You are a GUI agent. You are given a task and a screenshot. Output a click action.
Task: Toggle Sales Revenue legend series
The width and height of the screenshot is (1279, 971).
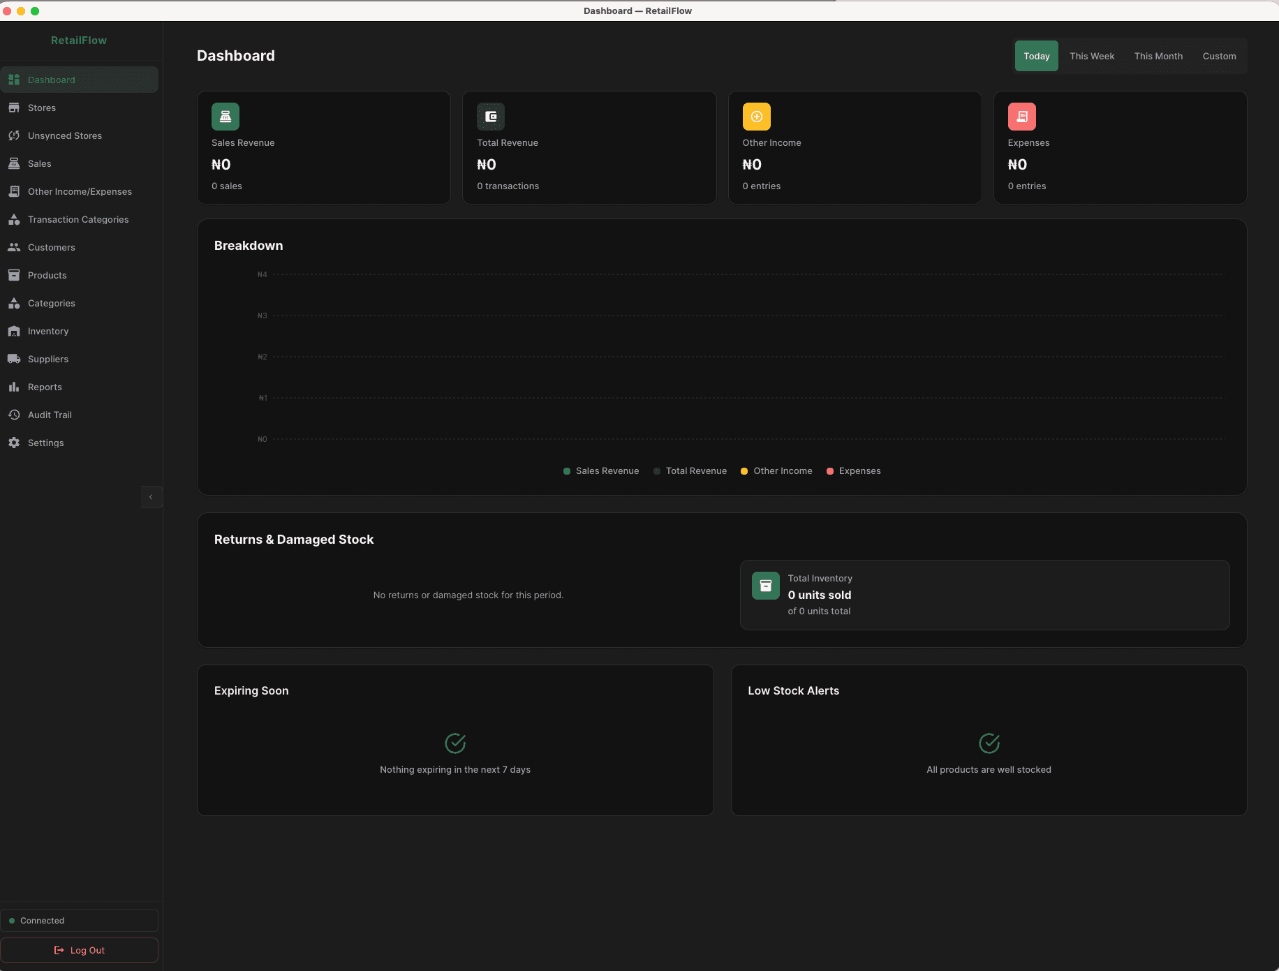601,471
